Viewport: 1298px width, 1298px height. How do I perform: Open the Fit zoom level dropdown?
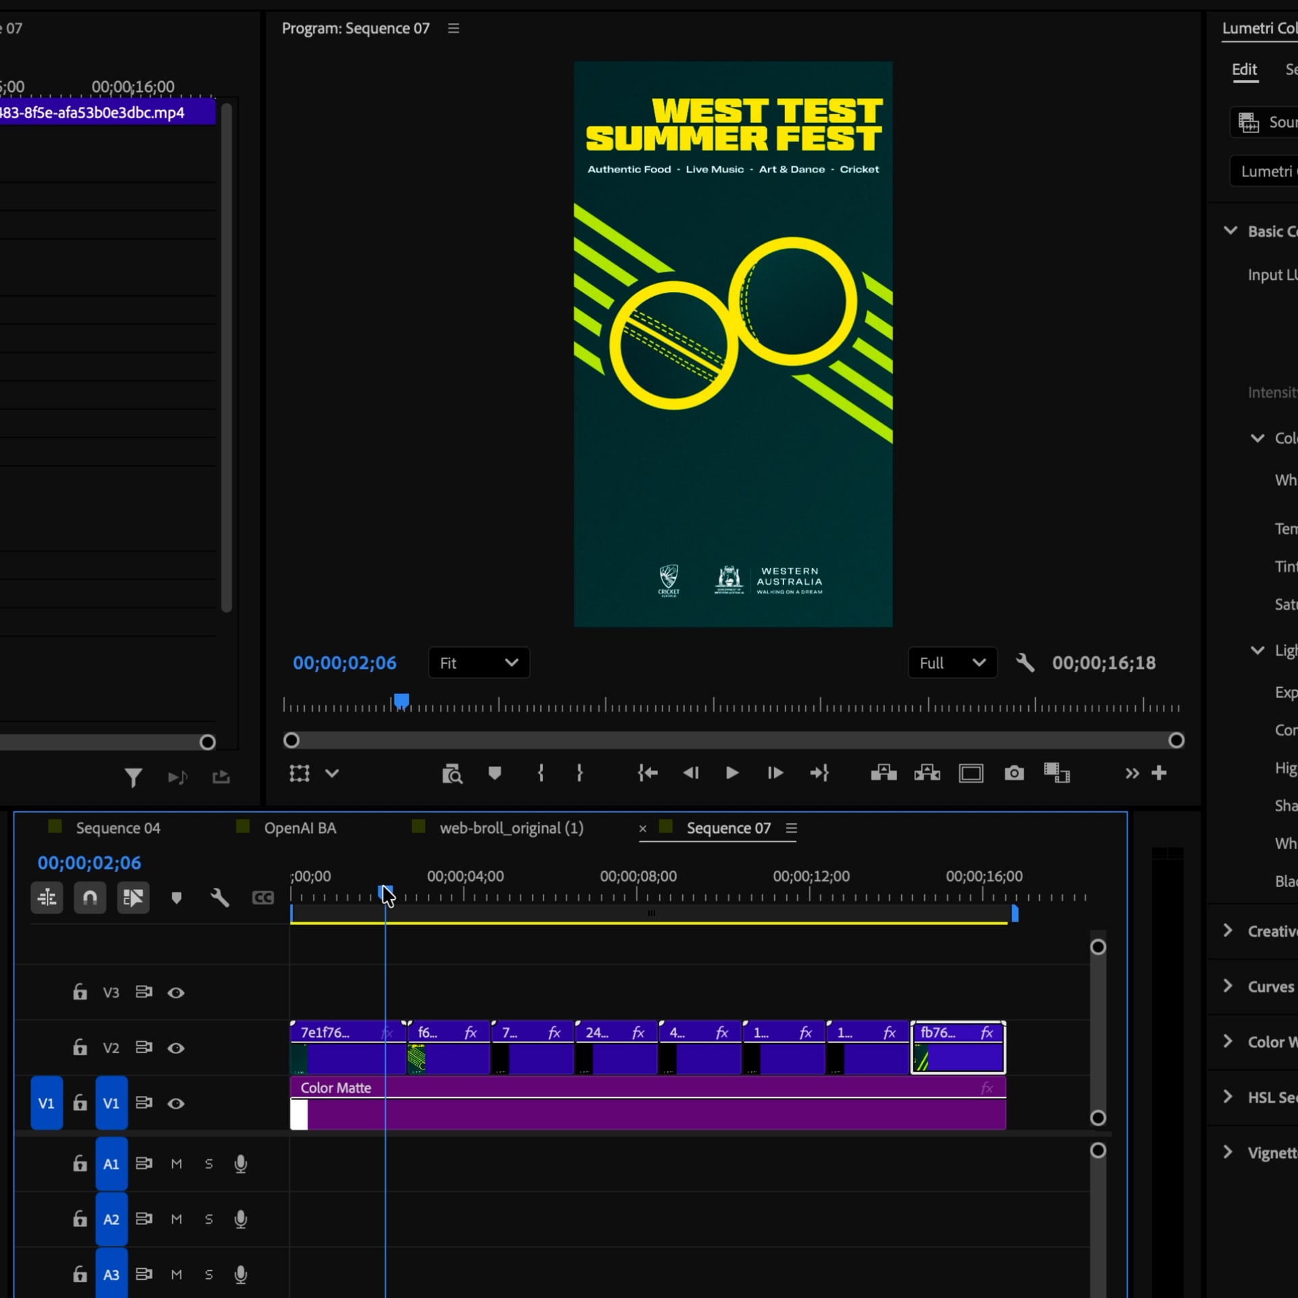point(479,663)
